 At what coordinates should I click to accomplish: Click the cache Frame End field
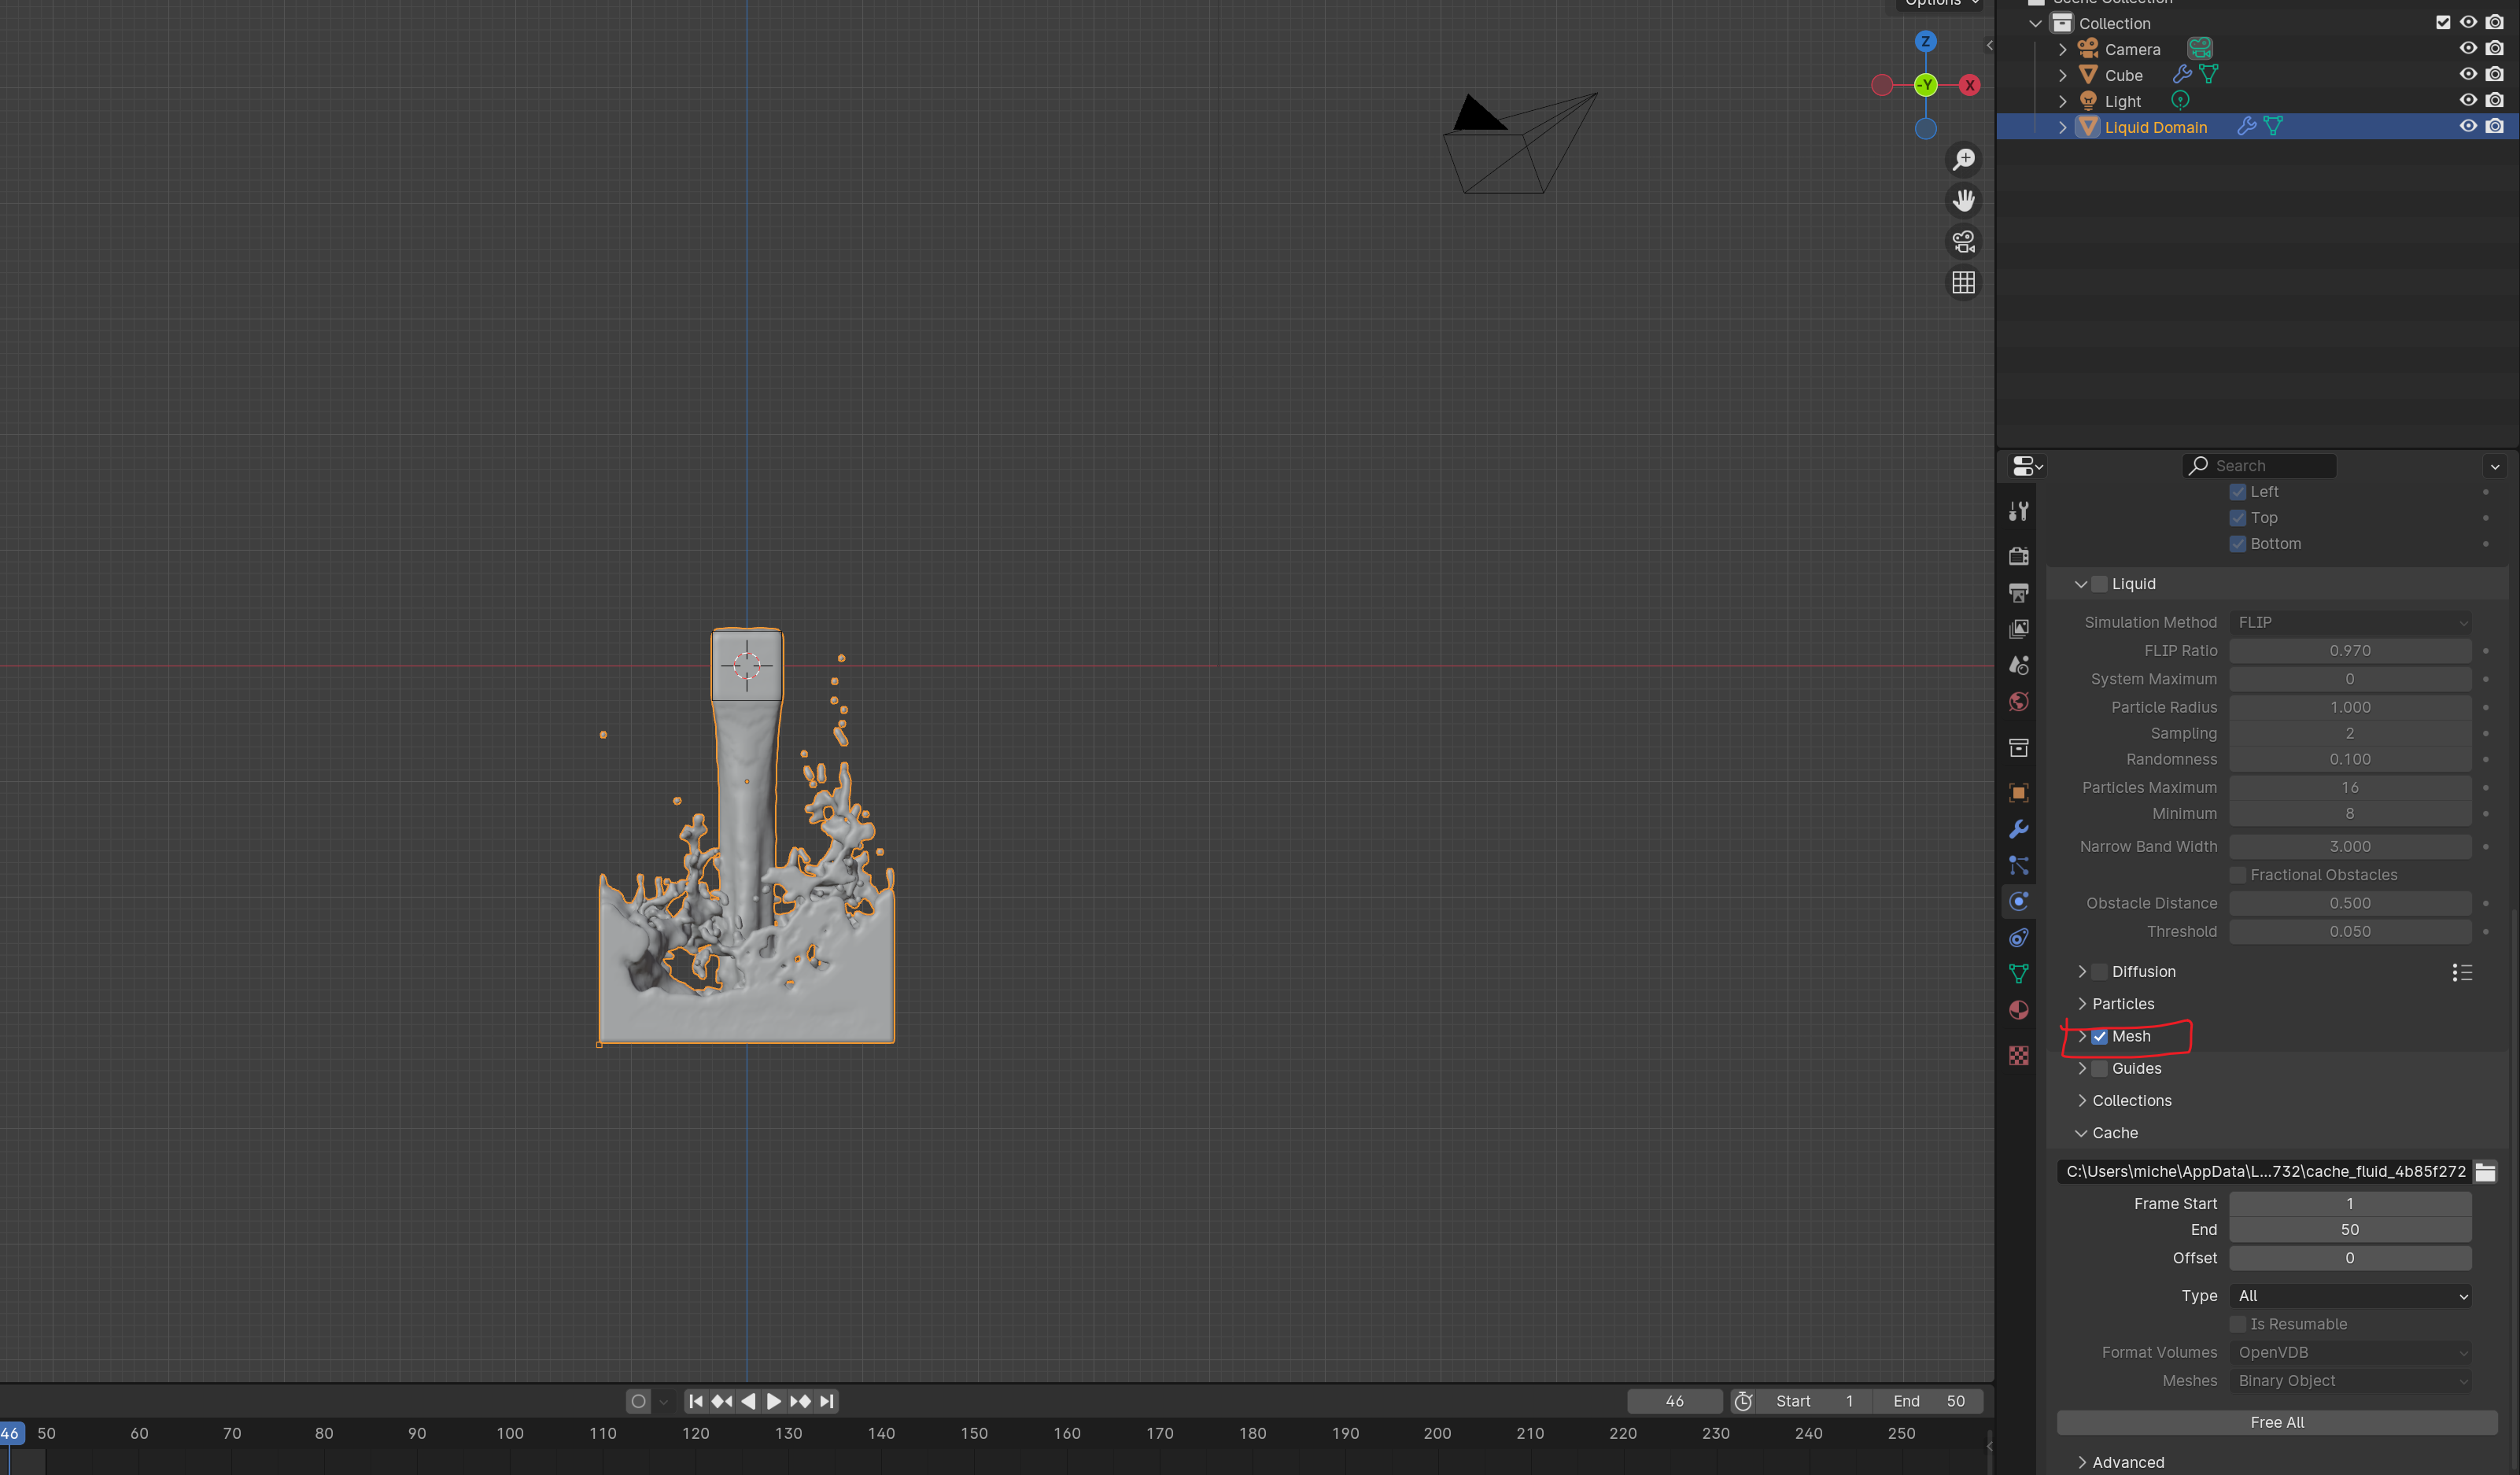pyautogui.click(x=2350, y=1230)
